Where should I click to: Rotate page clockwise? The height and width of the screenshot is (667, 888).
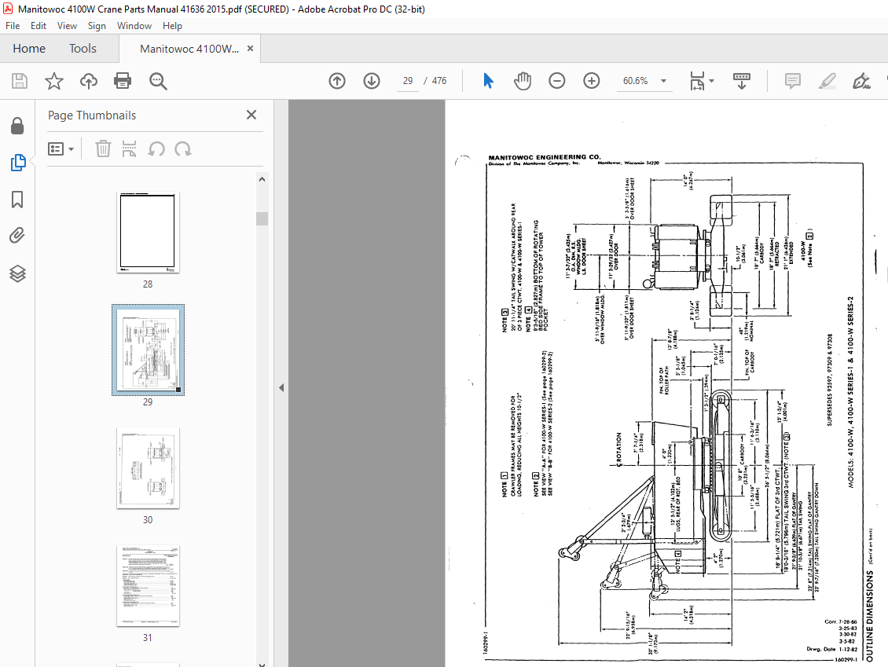[183, 149]
